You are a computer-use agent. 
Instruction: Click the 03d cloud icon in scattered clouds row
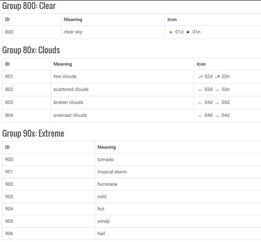pos(200,90)
